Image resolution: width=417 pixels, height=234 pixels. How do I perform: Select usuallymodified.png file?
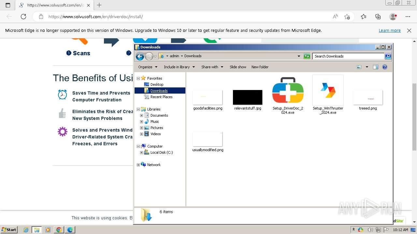208,142
